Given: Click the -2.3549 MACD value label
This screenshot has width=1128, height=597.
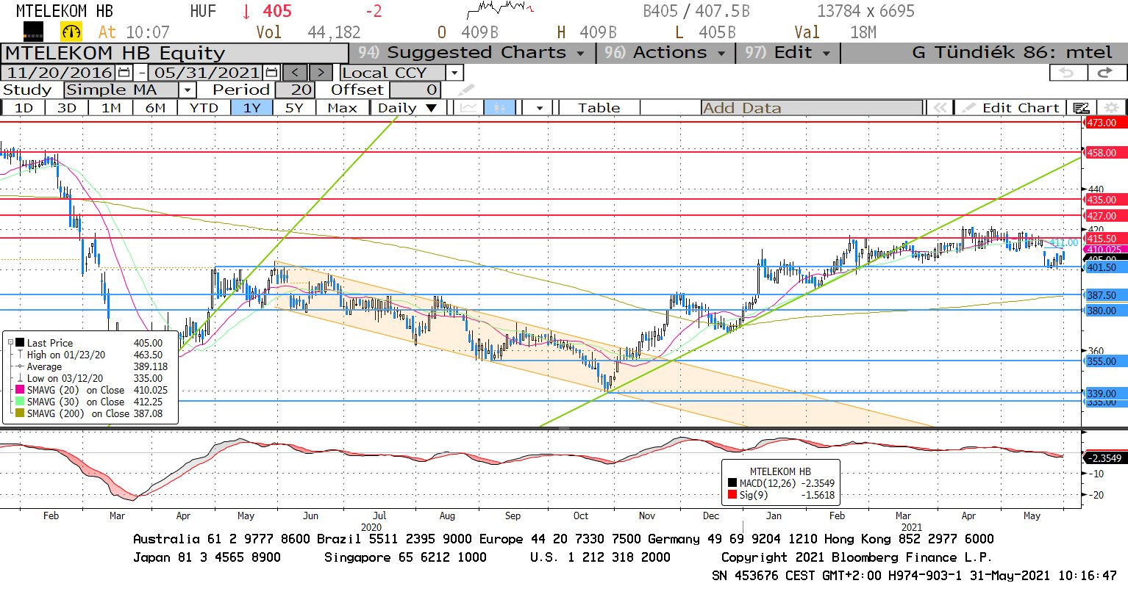Looking at the screenshot, I should [1105, 458].
